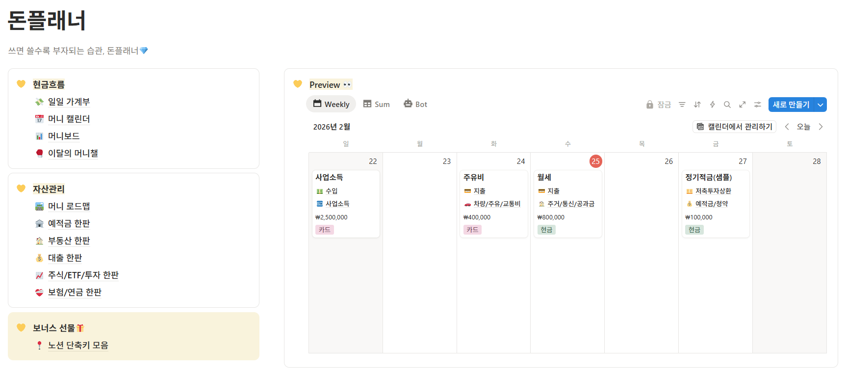
Task: Click the 주식/ETF/투자 한판 chart icon
Action: (39, 275)
